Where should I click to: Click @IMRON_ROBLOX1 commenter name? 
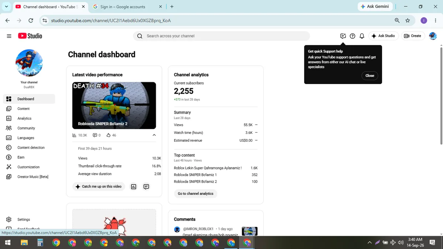[x=198, y=229]
